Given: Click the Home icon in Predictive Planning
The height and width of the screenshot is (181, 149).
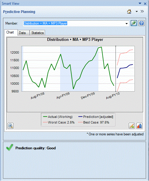Looking at the screenshot, I should click(129, 12).
